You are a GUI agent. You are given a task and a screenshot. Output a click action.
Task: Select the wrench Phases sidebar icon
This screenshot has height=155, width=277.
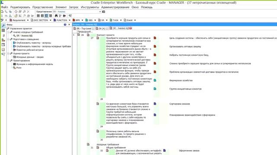coord(3,26)
